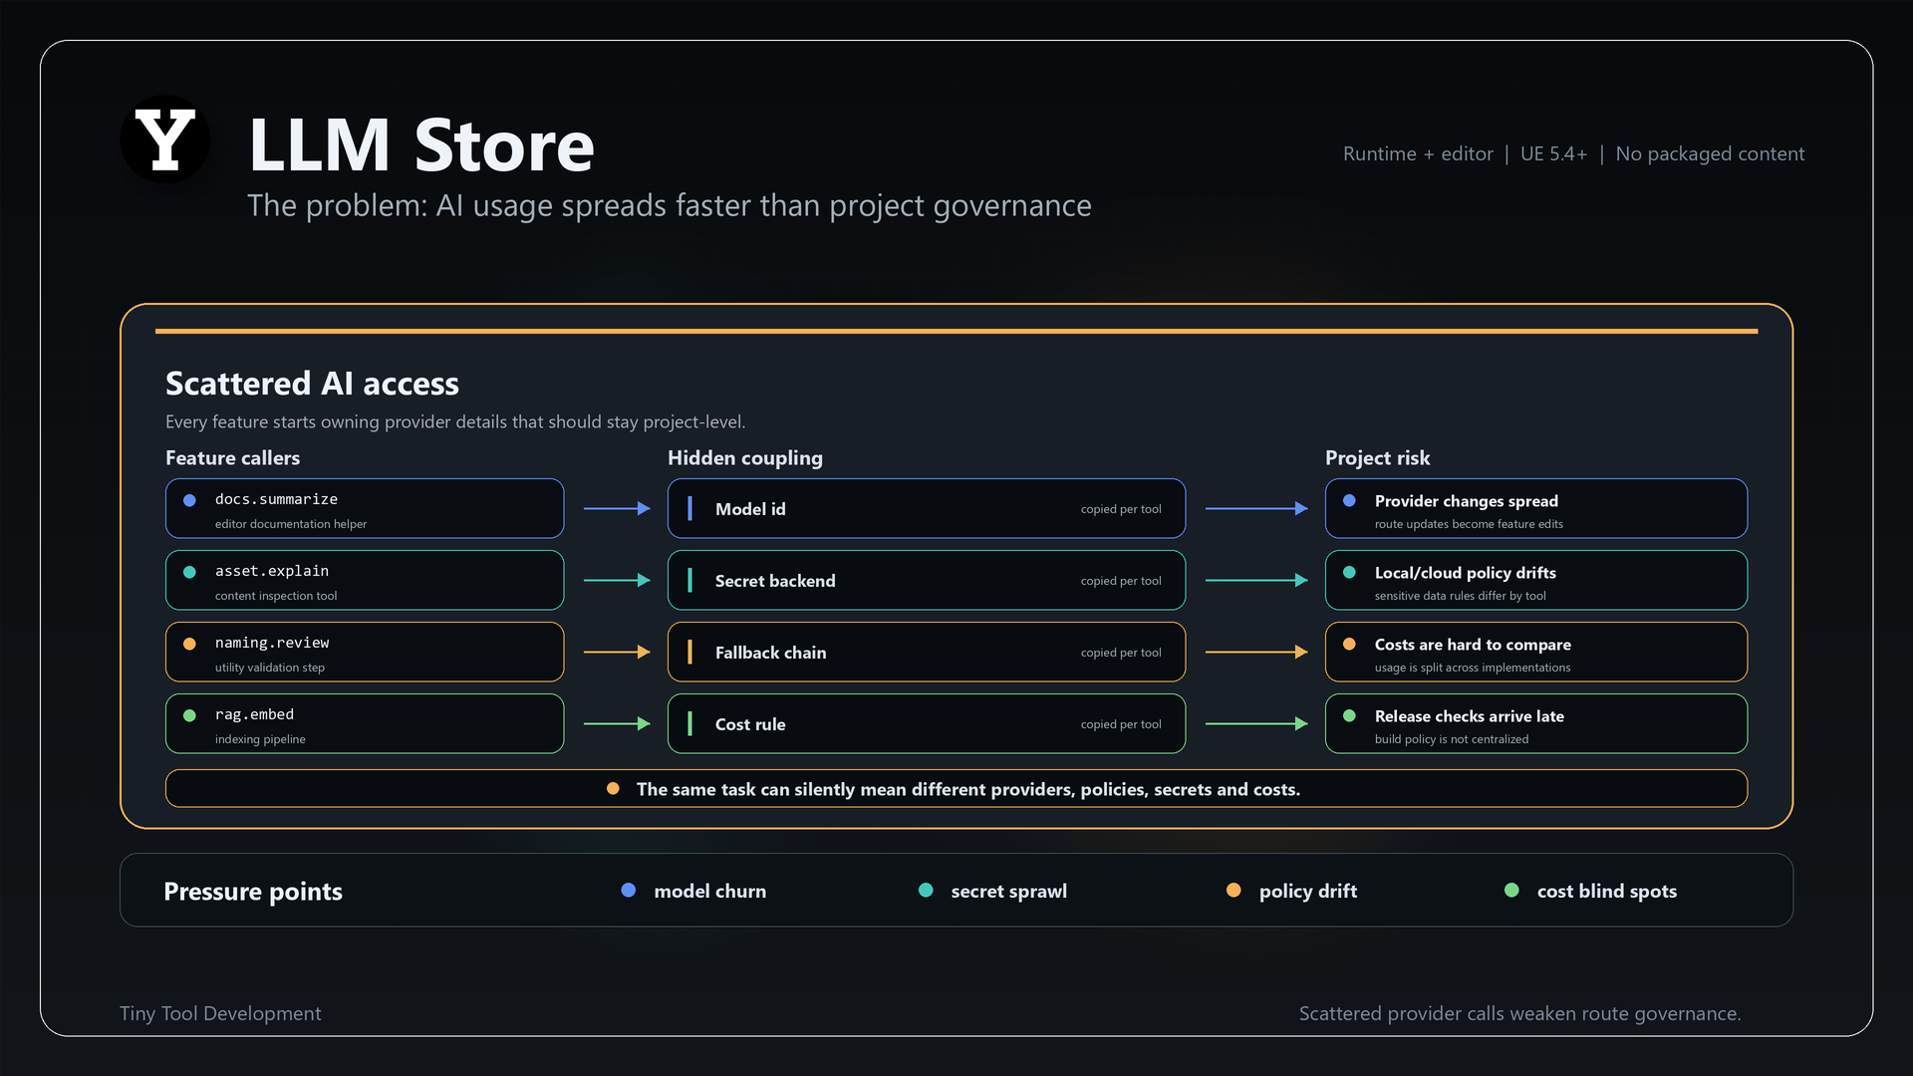Click the 'utility validation step' subtitle
The height and width of the screenshot is (1076, 1913).
(270, 668)
